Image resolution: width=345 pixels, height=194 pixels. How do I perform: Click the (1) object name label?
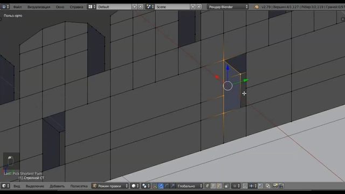[x=31, y=178]
